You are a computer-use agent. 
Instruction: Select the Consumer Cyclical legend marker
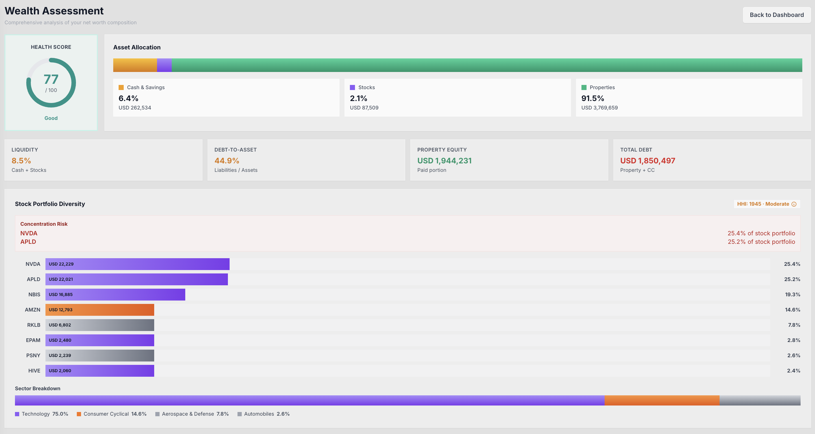click(79, 413)
